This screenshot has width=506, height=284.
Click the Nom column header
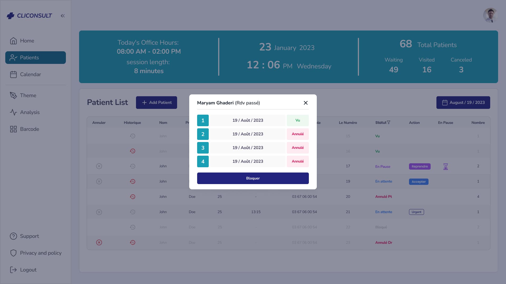tap(163, 123)
